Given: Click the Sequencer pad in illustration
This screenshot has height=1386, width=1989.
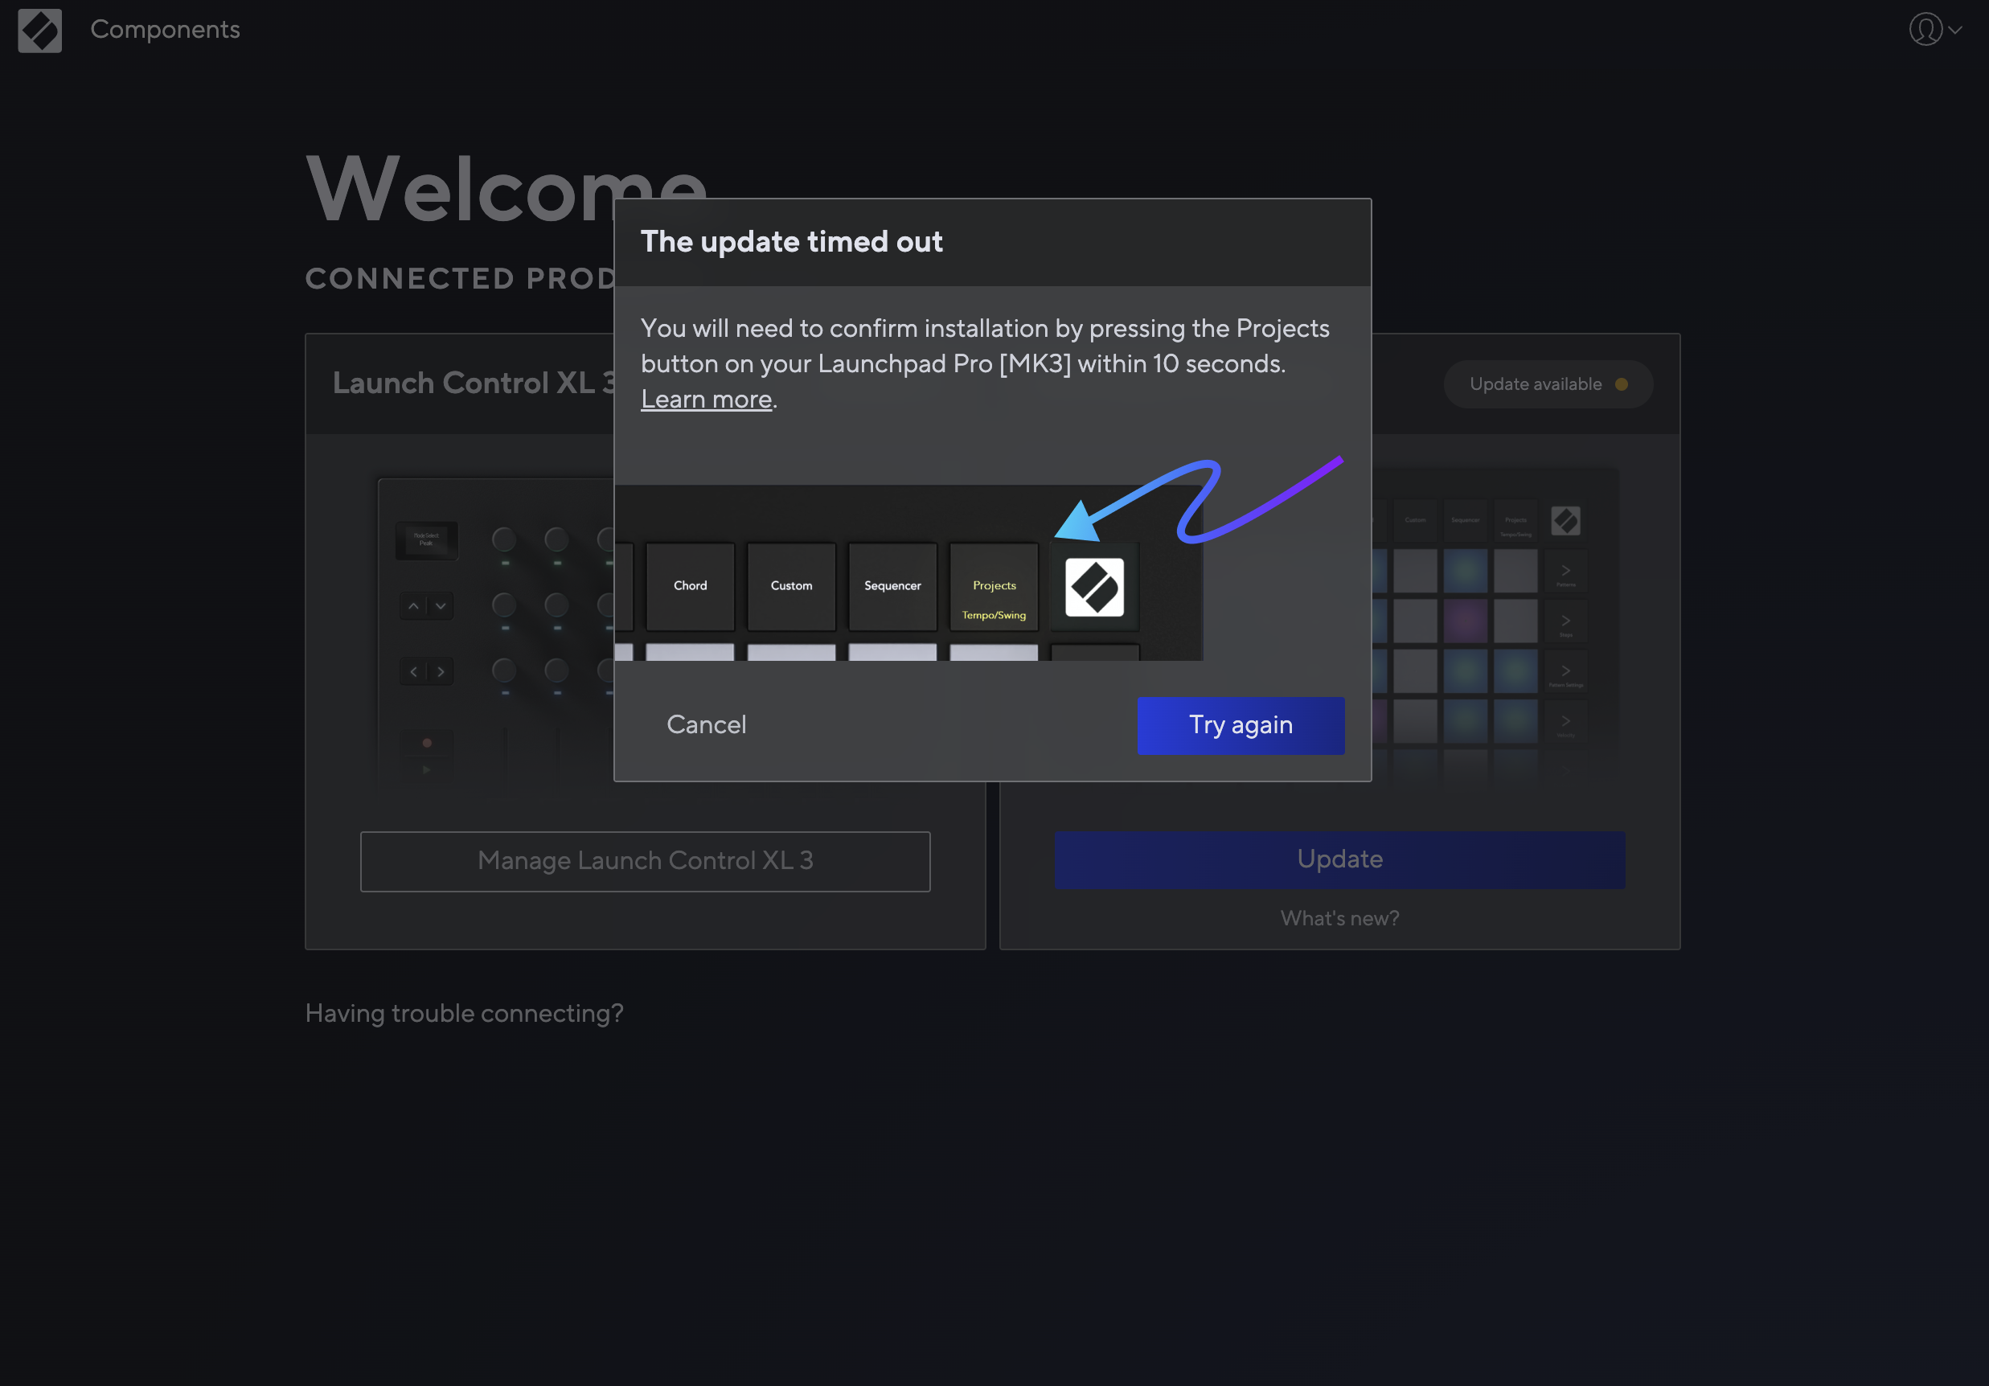Looking at the screenshot, I should [x=892, y=588].
